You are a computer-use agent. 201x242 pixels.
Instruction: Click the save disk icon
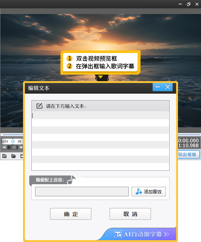coord(22,156)
